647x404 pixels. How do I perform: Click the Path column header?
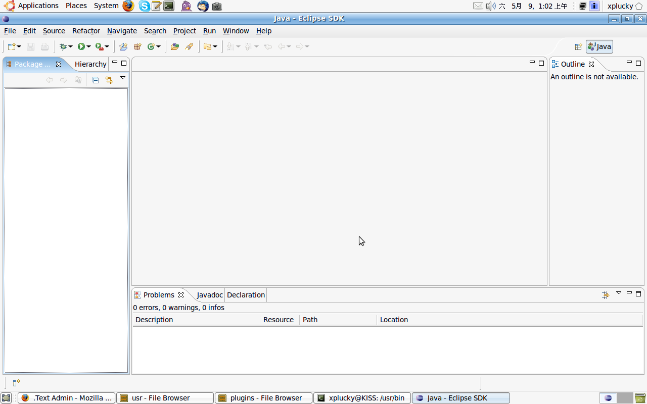338,320
